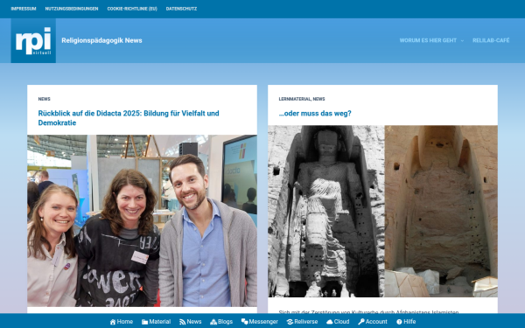This screenshot has width=525, height=328.
Task: Select the News category above the Didacta article
Action: coord(45,99)
